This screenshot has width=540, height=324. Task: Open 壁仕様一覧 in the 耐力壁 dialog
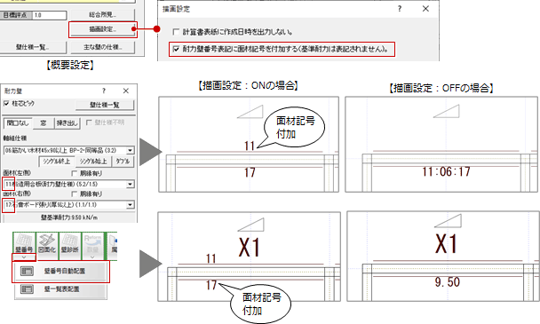105,105
